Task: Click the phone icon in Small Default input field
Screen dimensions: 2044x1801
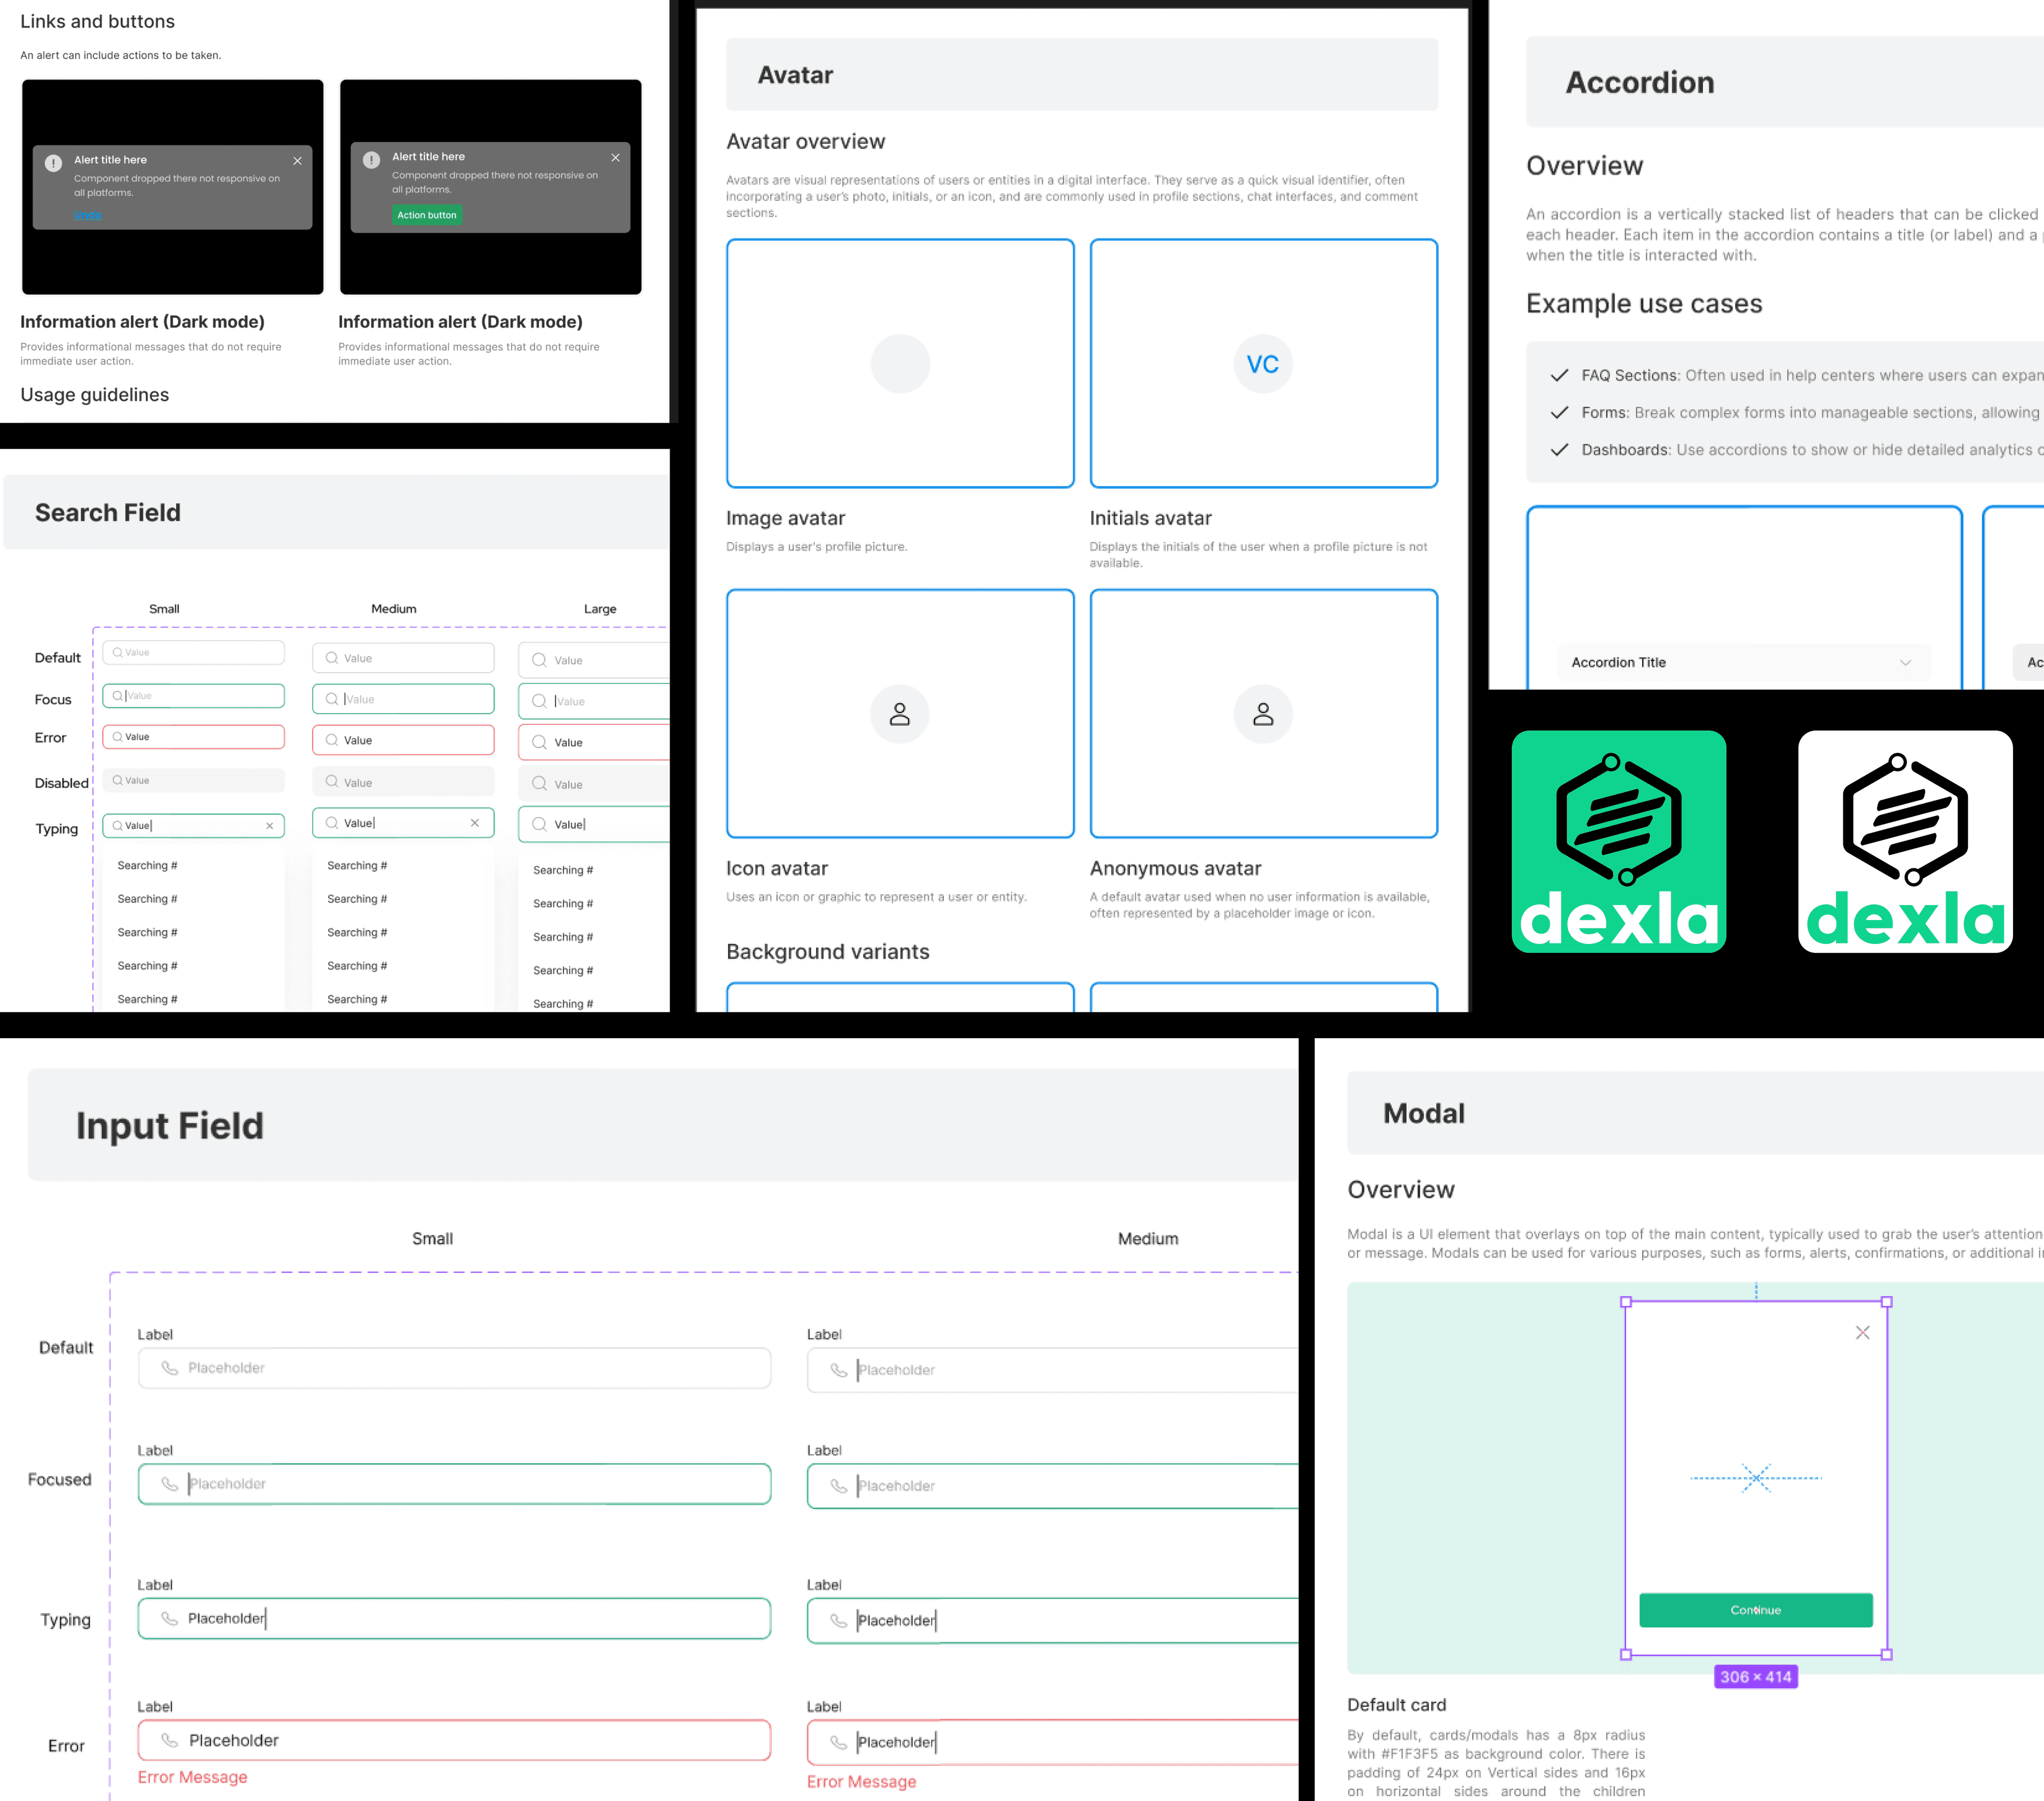Action: click(170, 1368)
